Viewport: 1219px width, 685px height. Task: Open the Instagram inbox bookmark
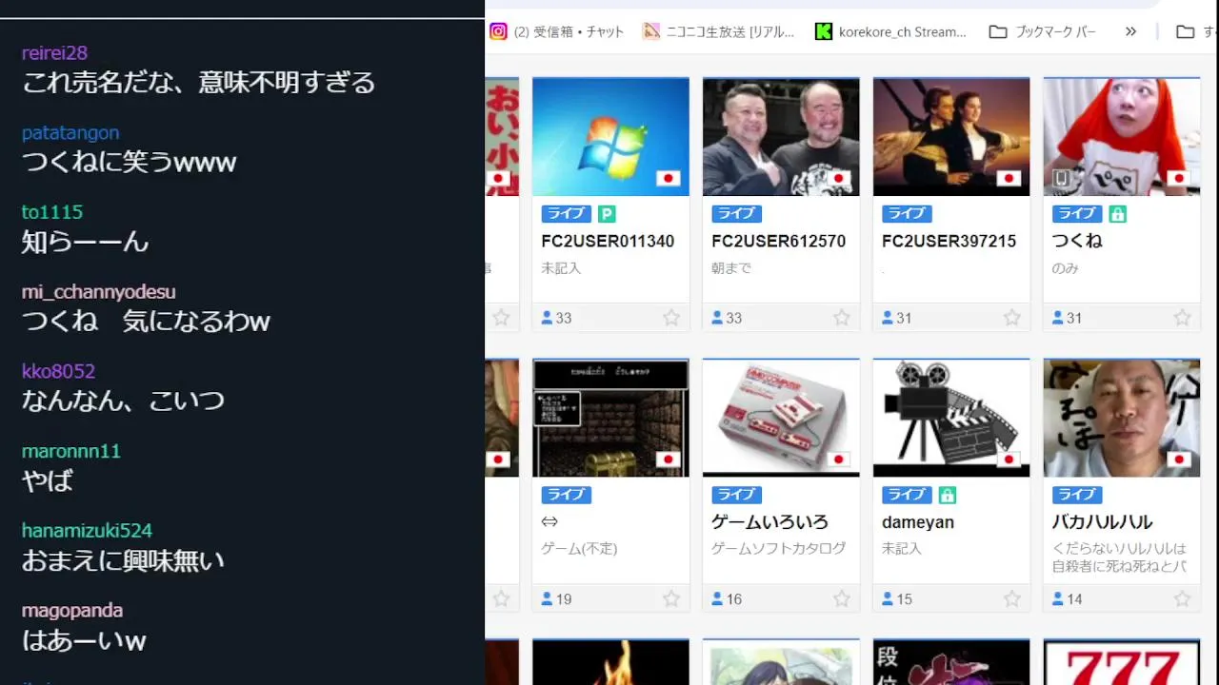tap(557, 31)
